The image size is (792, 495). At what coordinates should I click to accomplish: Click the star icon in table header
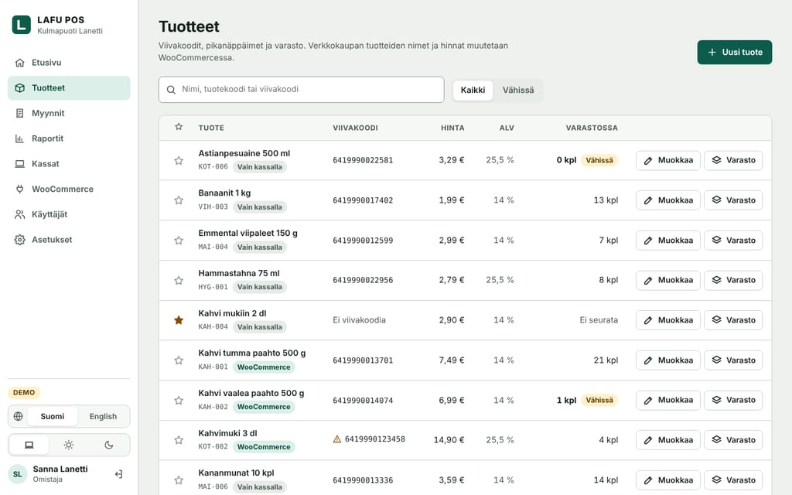pos(179,127)
